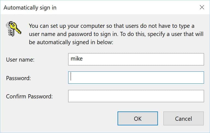Screen dimensions: 210x133
Task: Click the text "be automatically signed in below:"
Action: (x=71, y=42)
